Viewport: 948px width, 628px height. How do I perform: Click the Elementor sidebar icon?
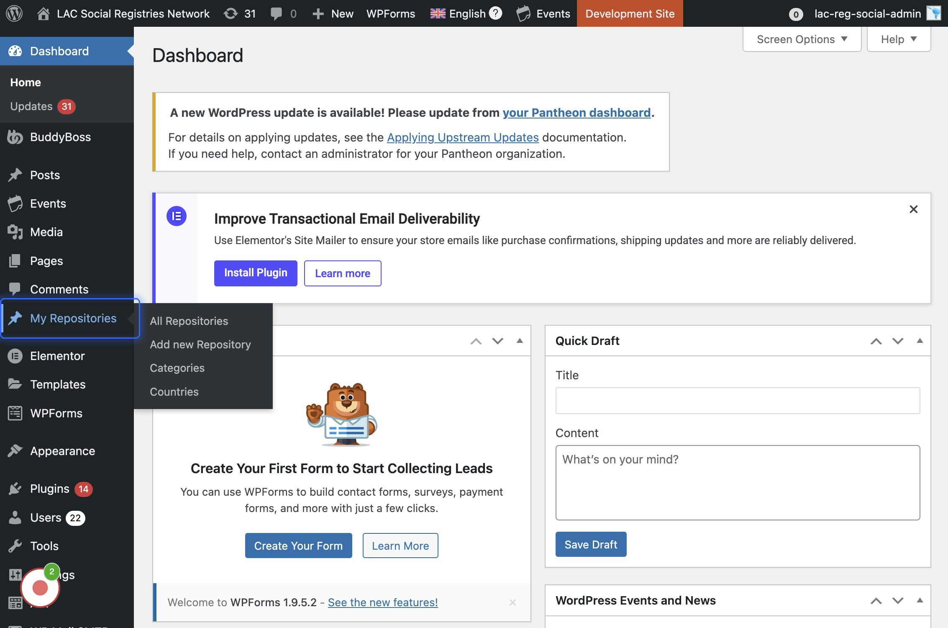(15, 356)
